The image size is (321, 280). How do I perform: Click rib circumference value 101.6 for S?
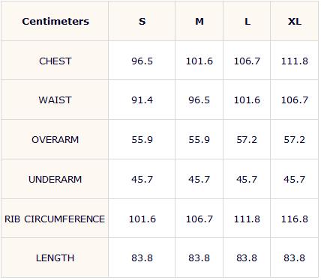[x=142, y=219]
